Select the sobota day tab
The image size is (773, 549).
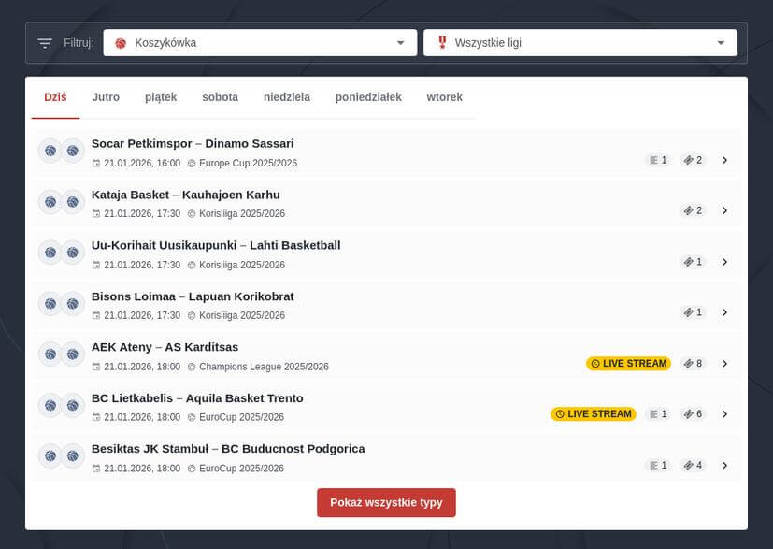click(221, 97)
